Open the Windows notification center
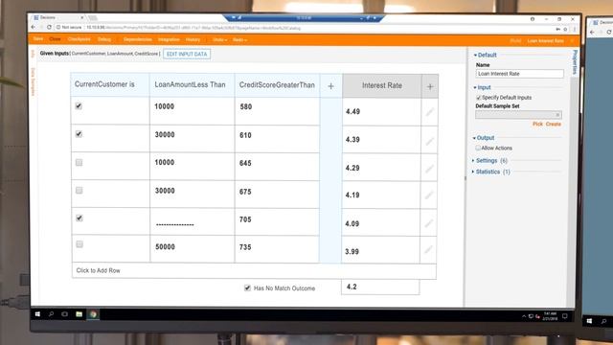Screen dimensions: 613x345 click(564, 316)
